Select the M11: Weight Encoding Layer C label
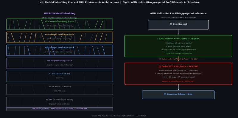The image size is (238, 118). [60, 35]
